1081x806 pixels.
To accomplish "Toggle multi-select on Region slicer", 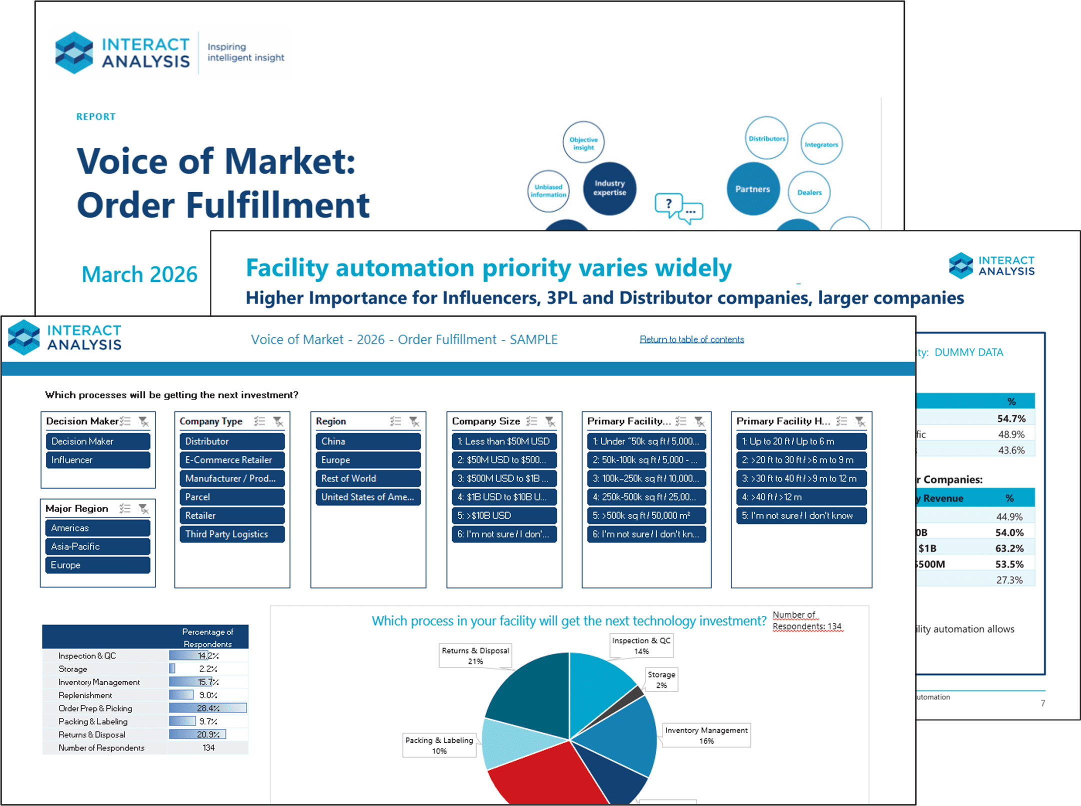I will click(x=395, y=421).
